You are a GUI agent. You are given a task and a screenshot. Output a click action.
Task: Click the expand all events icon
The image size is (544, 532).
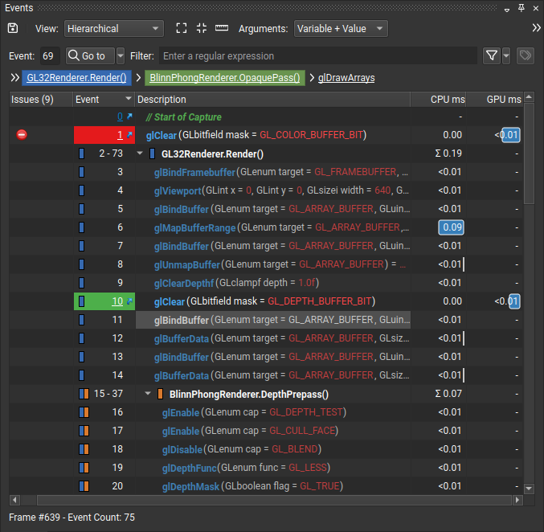click(x=181, y=28)
